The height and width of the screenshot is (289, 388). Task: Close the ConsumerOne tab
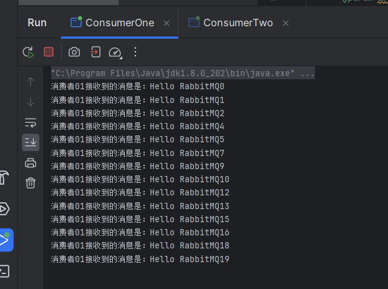click(167, 23)
